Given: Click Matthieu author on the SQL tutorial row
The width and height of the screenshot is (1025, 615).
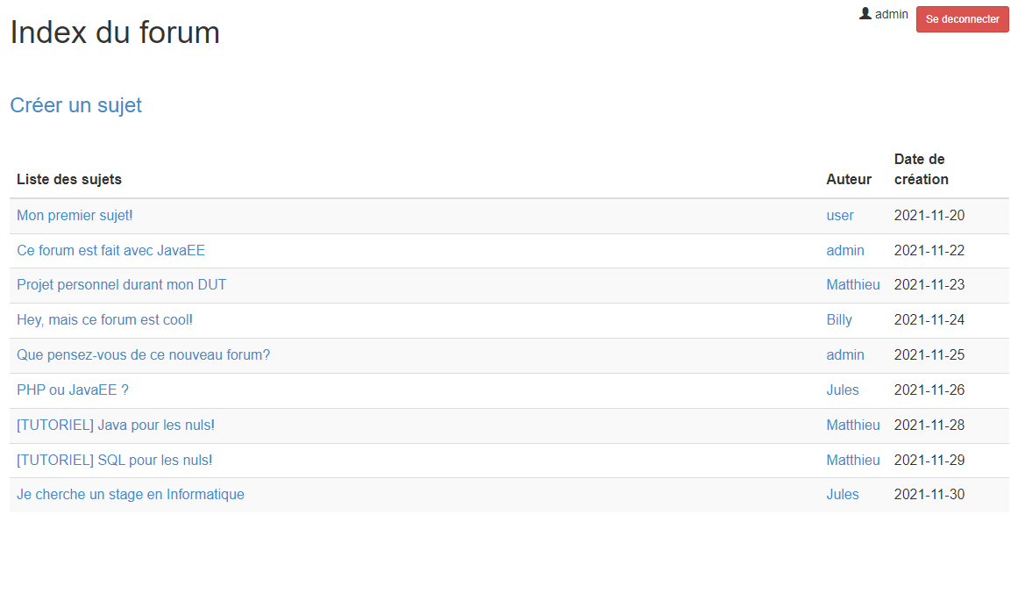Looking at the screenshot, I should (x=853, y=460).
